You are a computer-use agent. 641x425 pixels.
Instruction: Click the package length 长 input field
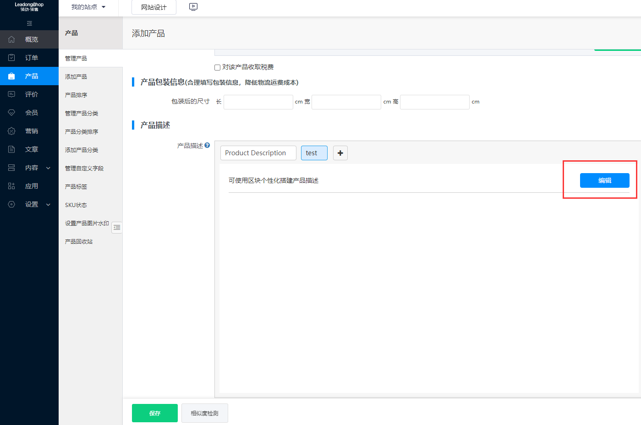(258, 102)
